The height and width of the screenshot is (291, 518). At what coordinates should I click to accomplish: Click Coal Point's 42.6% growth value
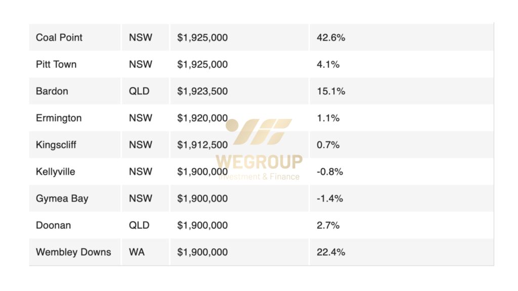[331, 37]
